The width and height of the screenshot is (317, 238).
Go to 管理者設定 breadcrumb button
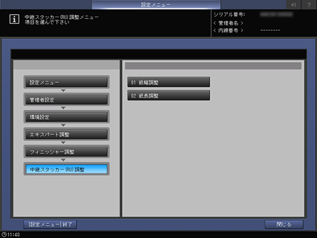tap(66, 99)
